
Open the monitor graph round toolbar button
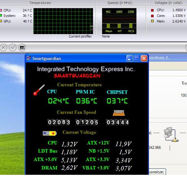tap(22, 48)
